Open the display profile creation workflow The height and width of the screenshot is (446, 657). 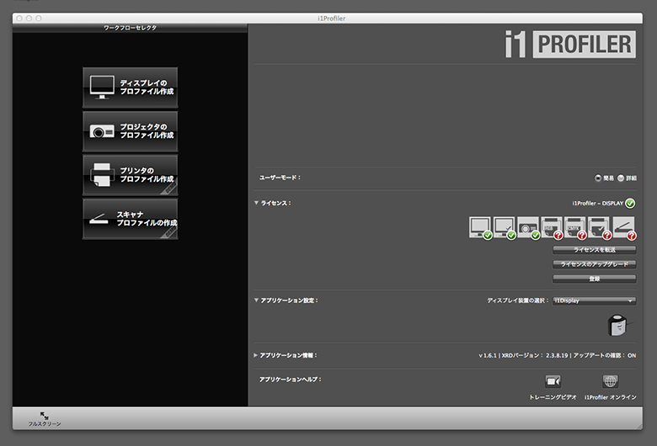[130, 87]
